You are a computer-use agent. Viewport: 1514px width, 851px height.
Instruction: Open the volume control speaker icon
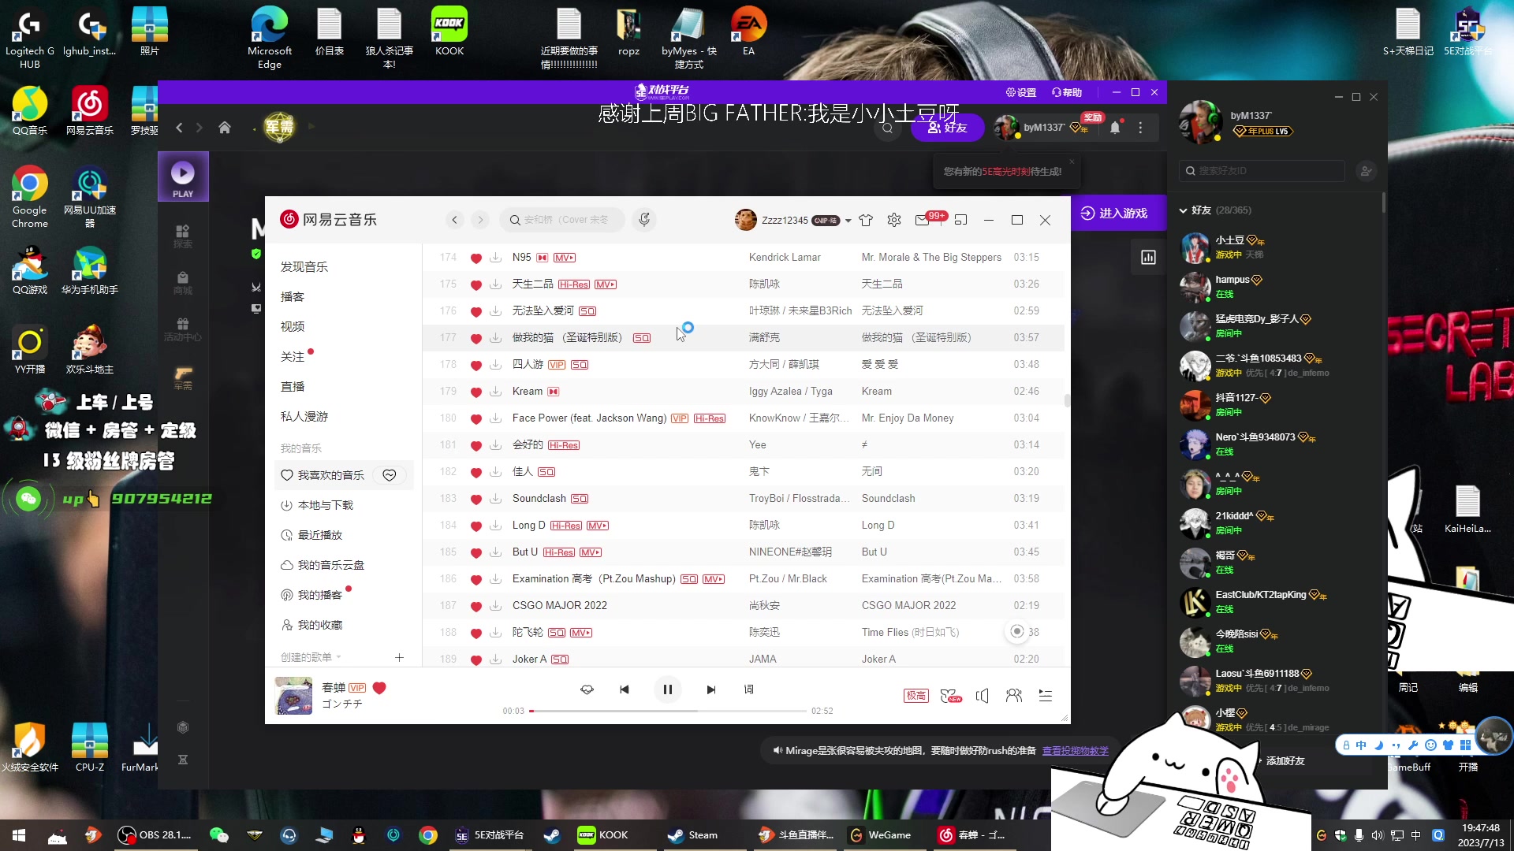point(983,696)
